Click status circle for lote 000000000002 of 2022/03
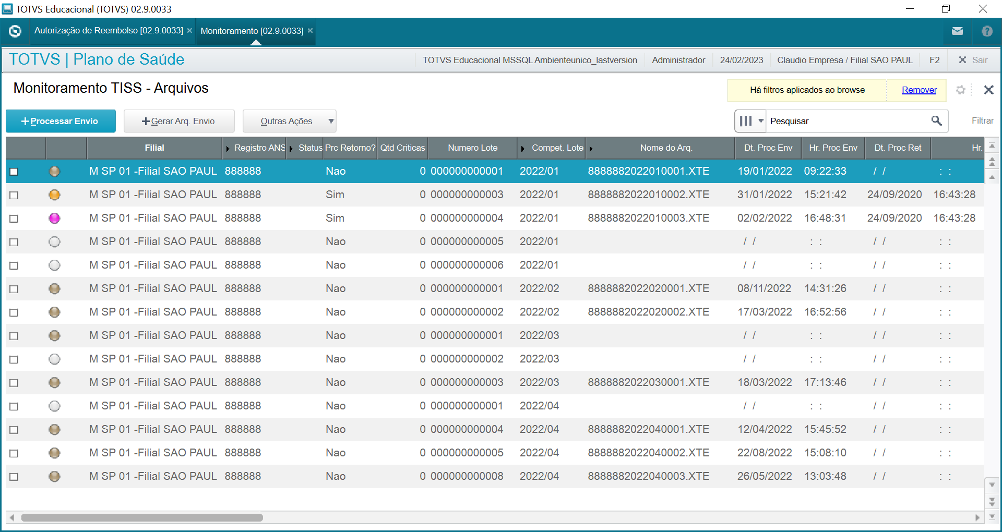The width and height of the screenshot is (1002, 532). 54,359
